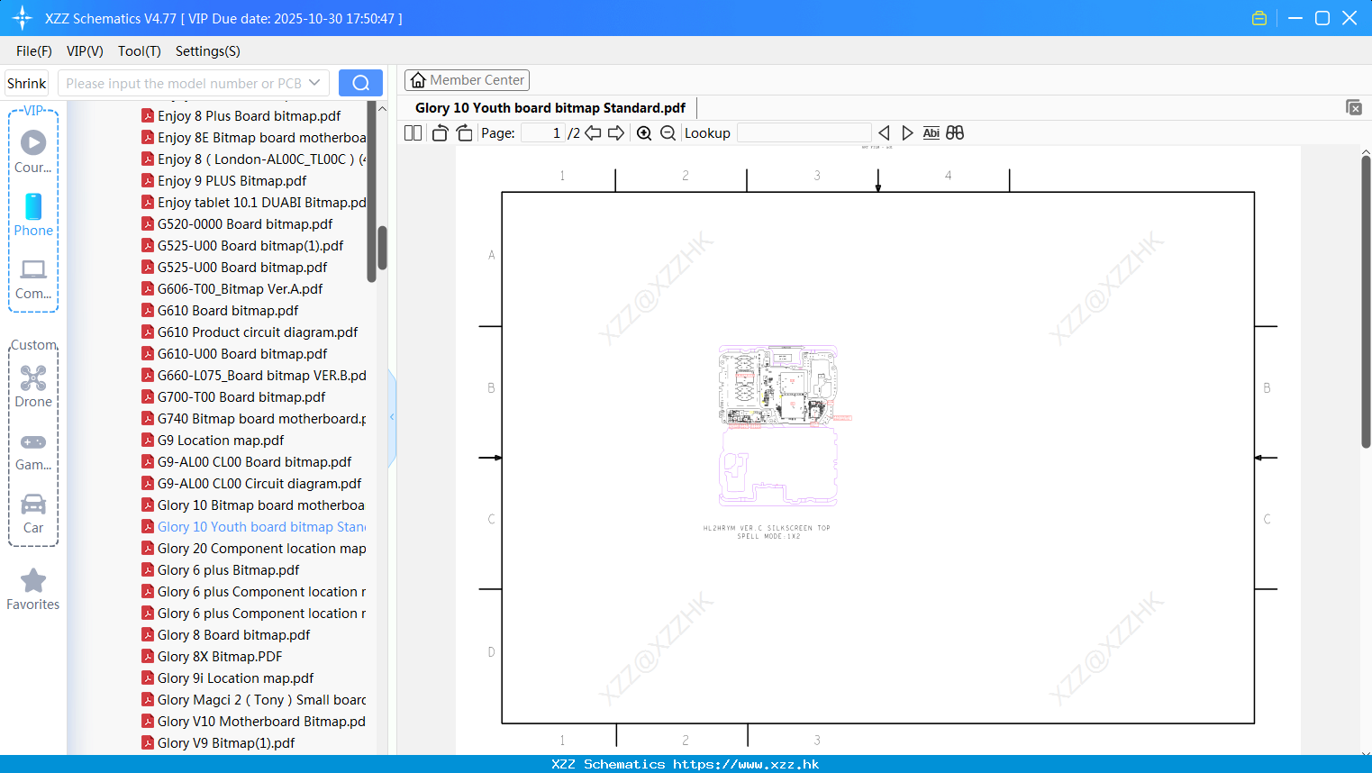This screenshot has height=773, width=1372.
Task: Toggle the Abi text match option
Action: click(931, 132)
